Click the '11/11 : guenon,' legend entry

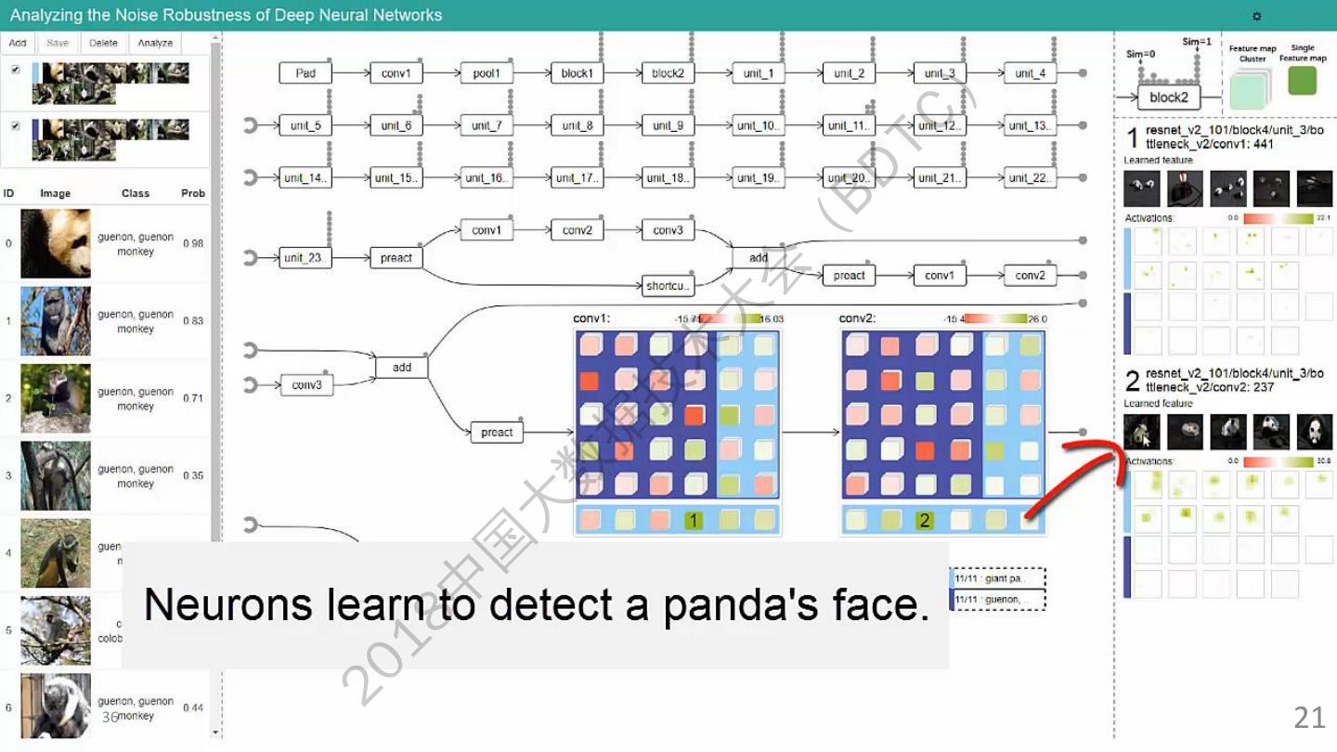tap(998, 600)
